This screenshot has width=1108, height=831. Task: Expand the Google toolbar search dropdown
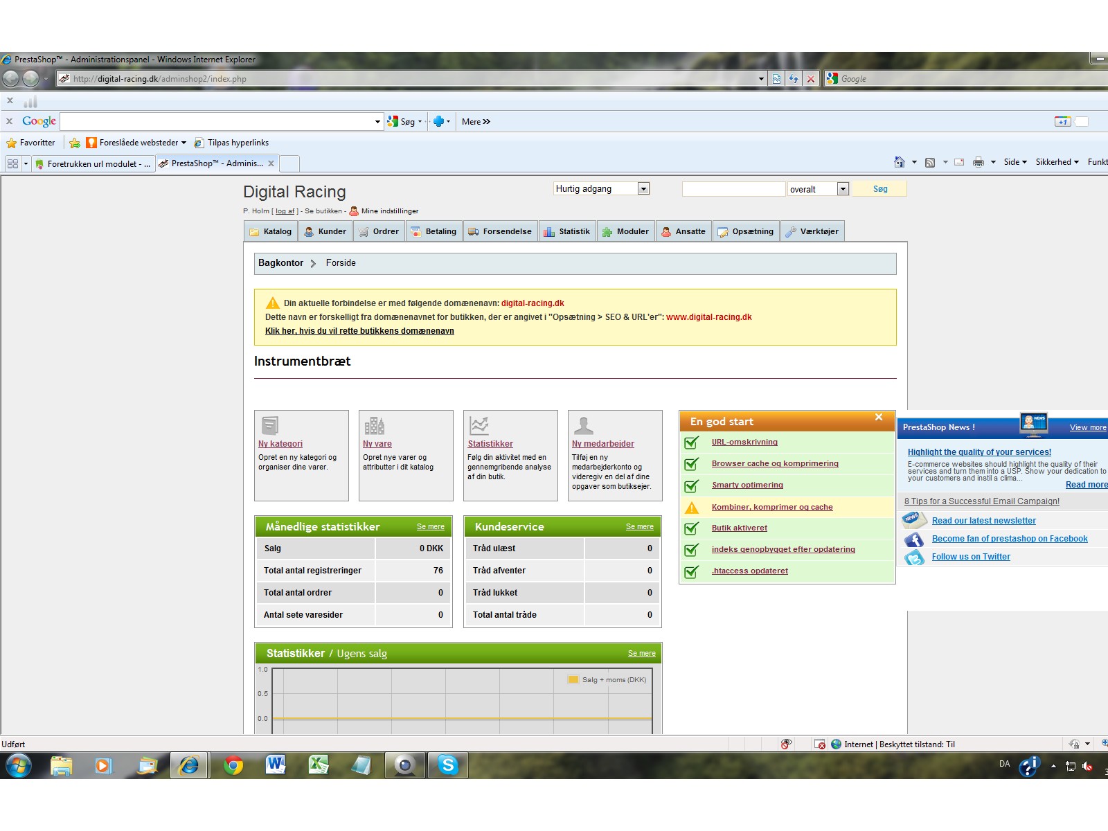coord(377,122)
